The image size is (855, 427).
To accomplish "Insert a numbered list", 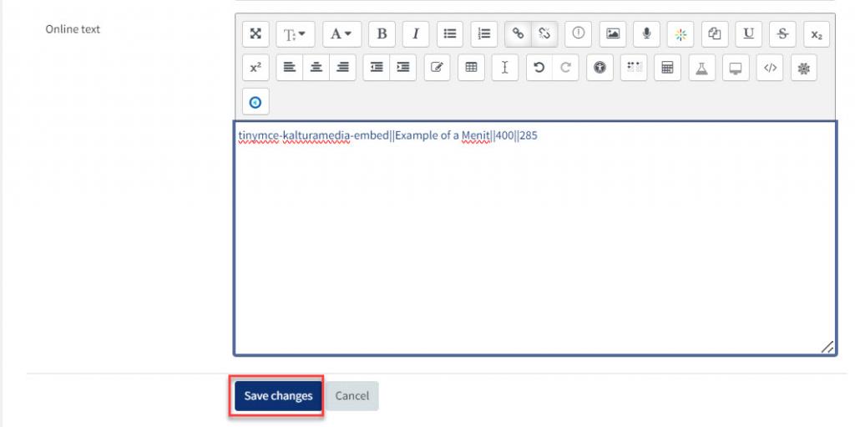I will click(x=483, y=33).
